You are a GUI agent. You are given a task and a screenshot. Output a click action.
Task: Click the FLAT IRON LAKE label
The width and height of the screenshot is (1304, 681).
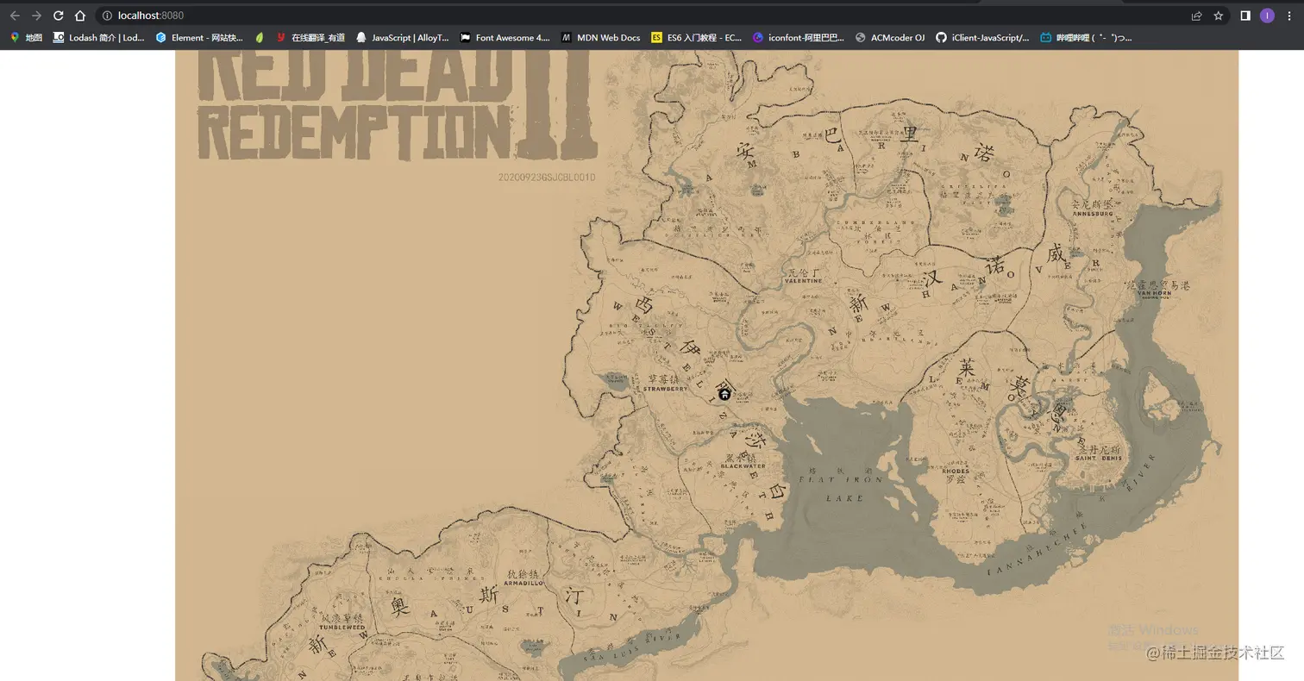pos(843,488)
